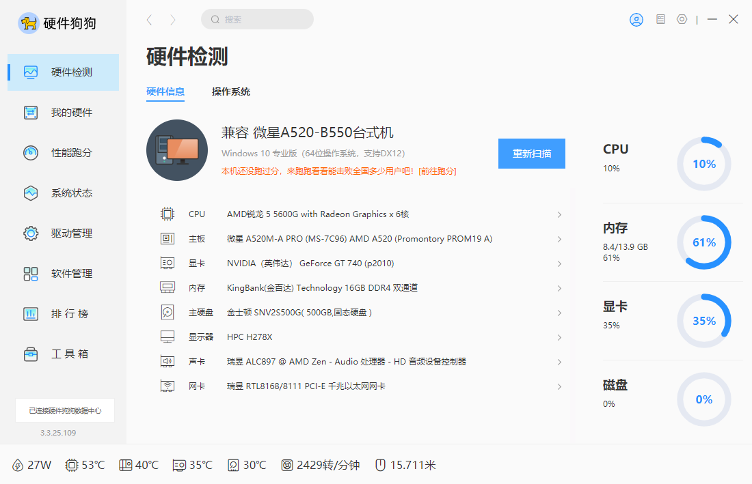The image size is (752, 484).
Task: Click the 内存 61% usage ring
Action: click(703, 242)
